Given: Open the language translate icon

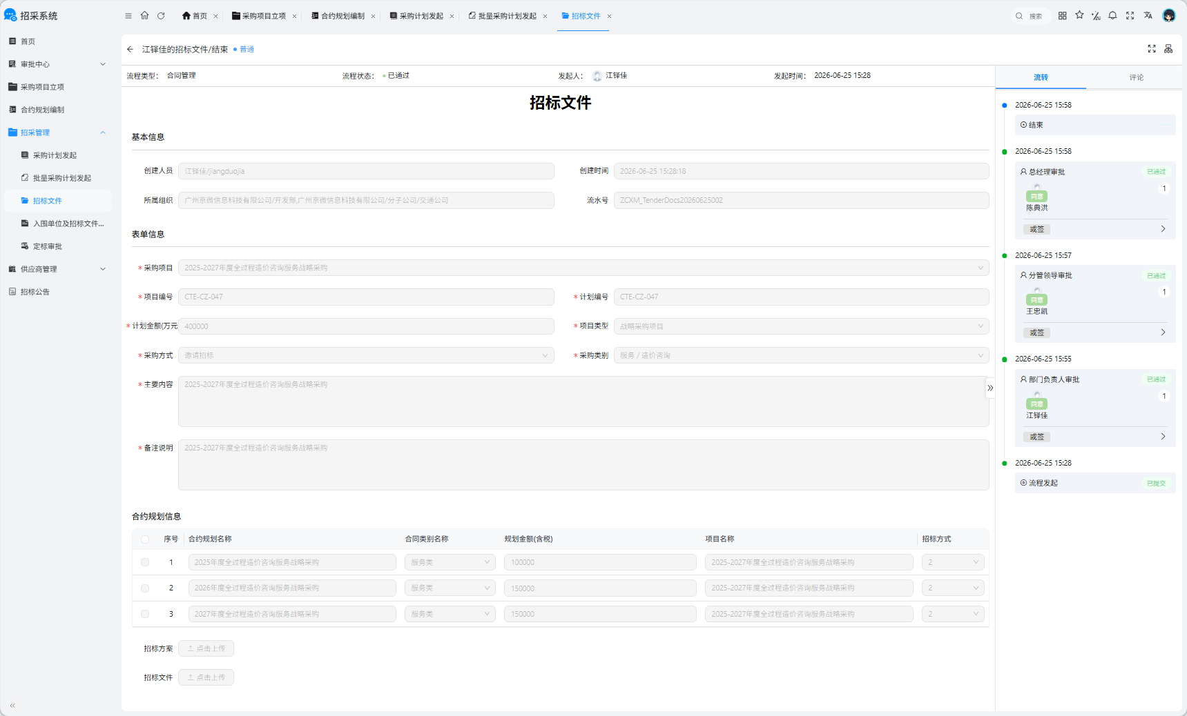Looking at the screenshot, I should (x=1148, y=16).
